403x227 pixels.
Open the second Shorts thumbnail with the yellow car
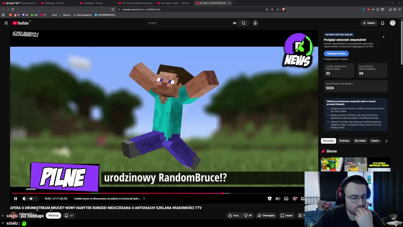pos(356,164)
